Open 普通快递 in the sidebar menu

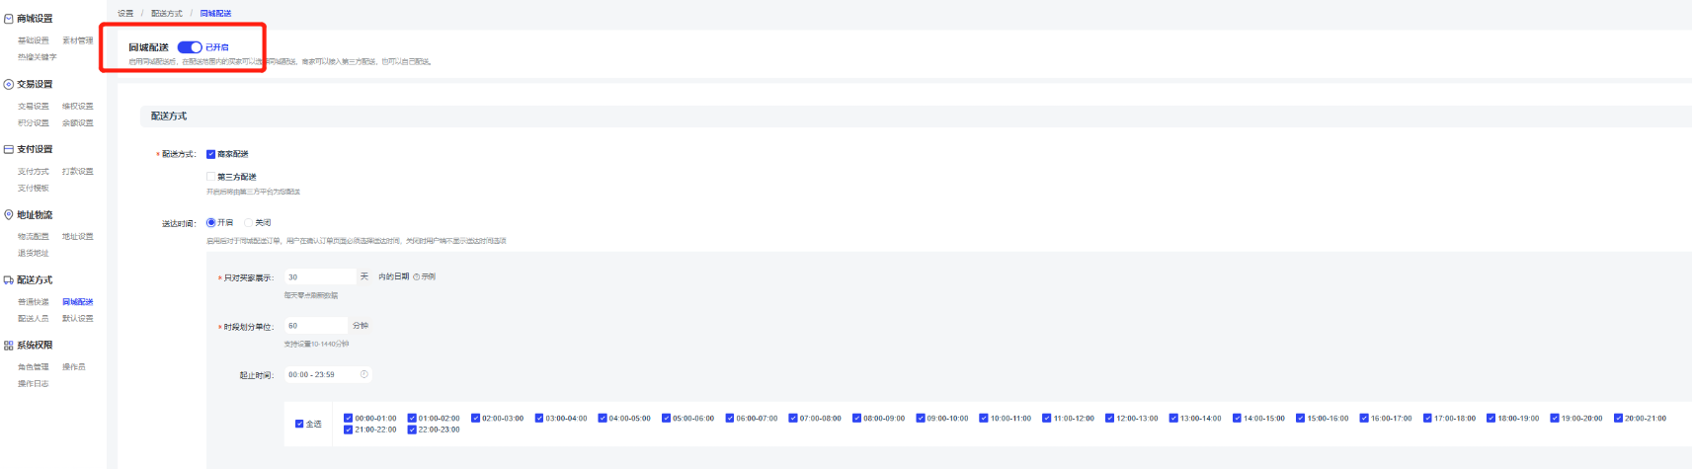point(33,302)
